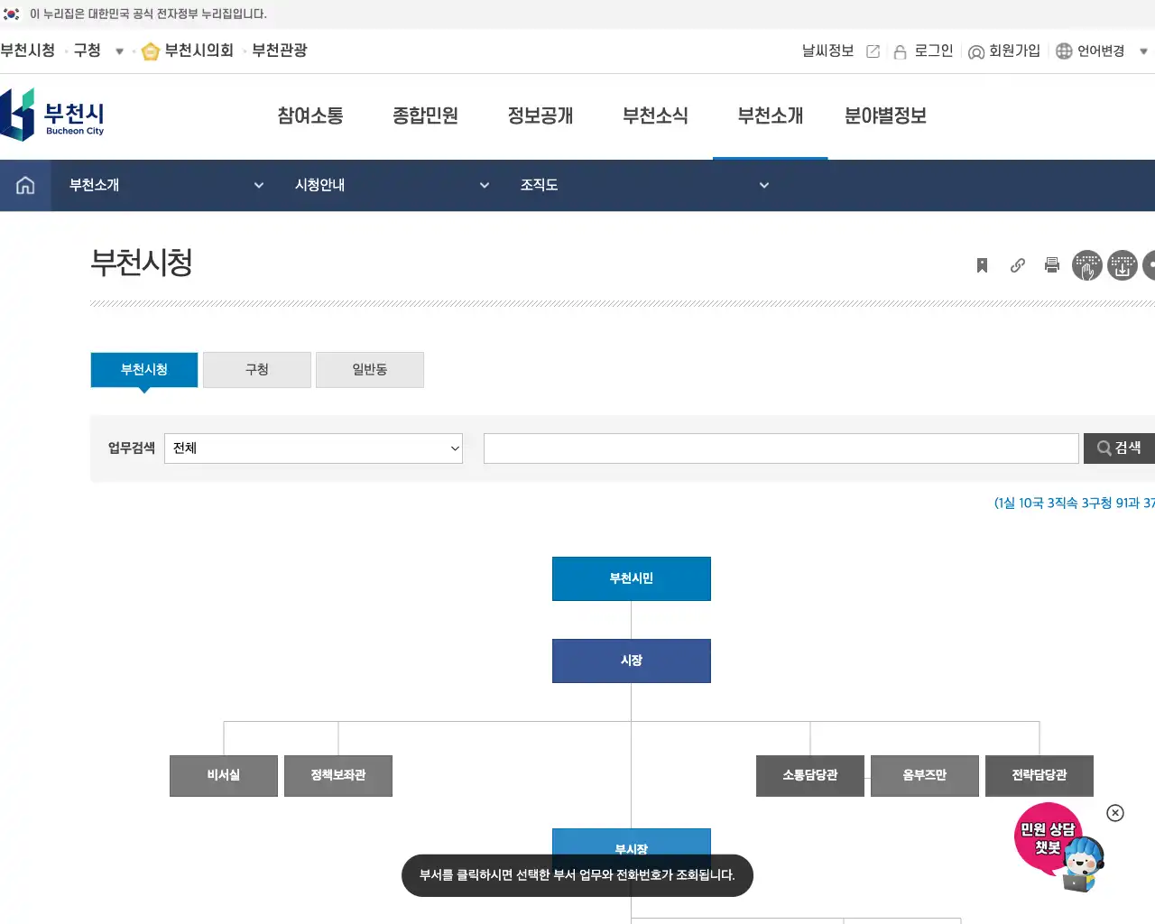The image size is (1155, 924).
Task: Open 날씨정보 external link icon
Action: 873,51
